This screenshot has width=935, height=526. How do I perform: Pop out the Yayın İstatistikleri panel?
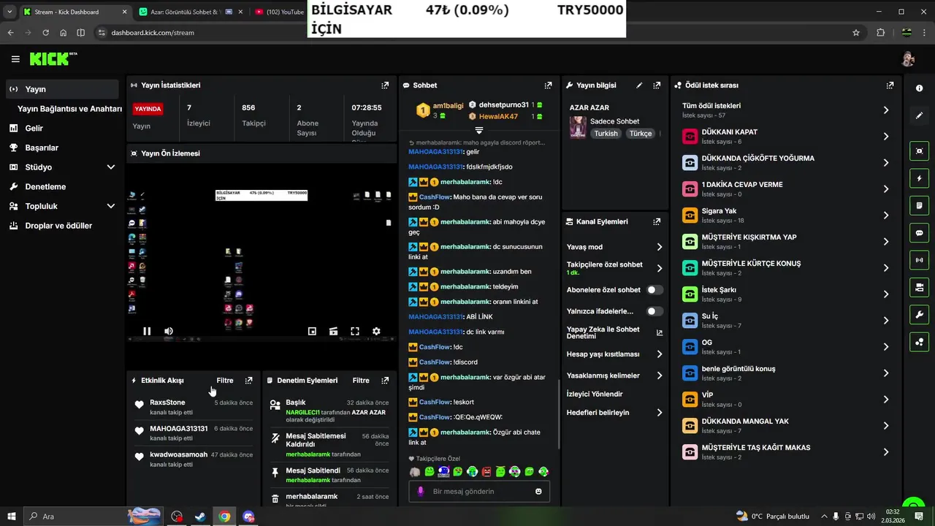pos(385,85)
